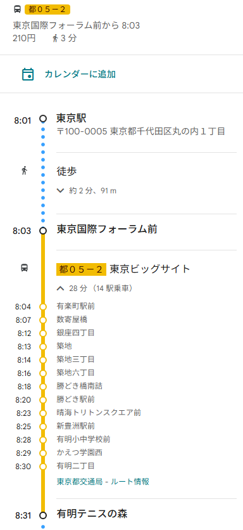Click the bus icon beside the top 都０５－２ badge

(x=17, y=10)
